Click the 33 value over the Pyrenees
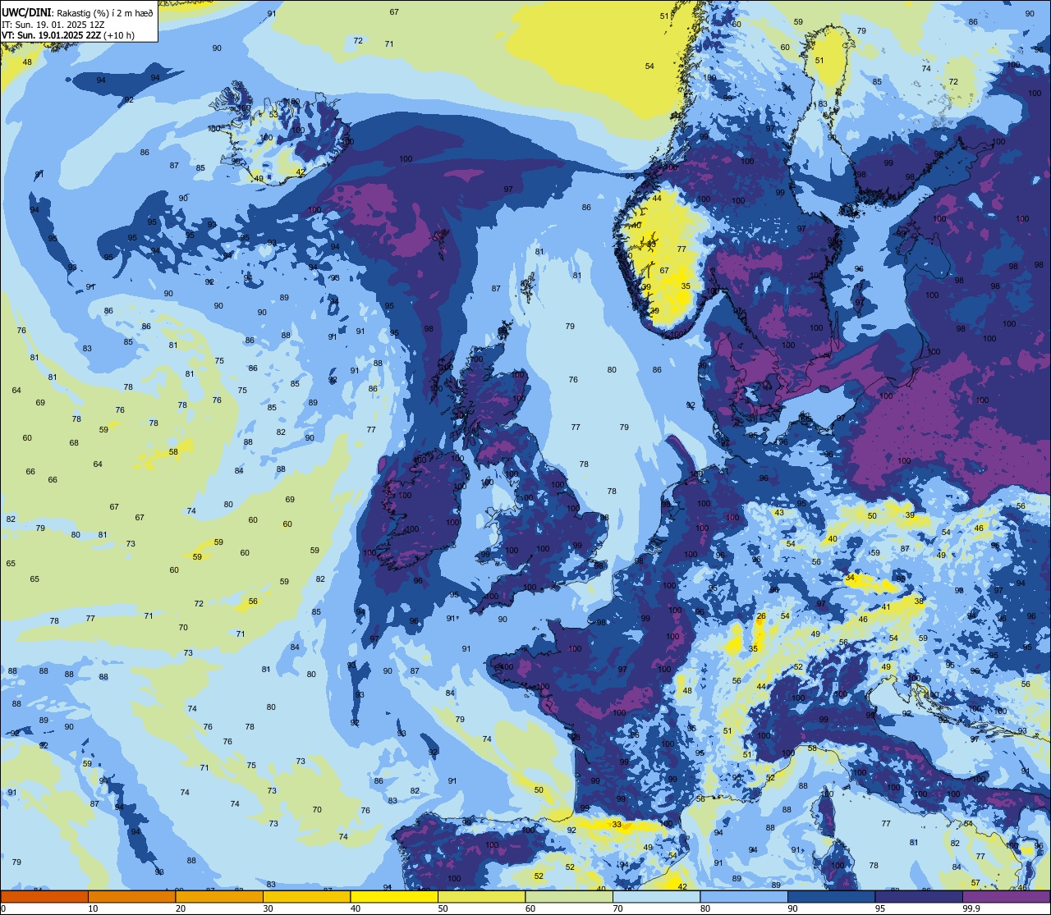1051x915 pixels. coord(616,825)
